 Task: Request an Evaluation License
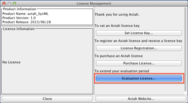point(139,78)
